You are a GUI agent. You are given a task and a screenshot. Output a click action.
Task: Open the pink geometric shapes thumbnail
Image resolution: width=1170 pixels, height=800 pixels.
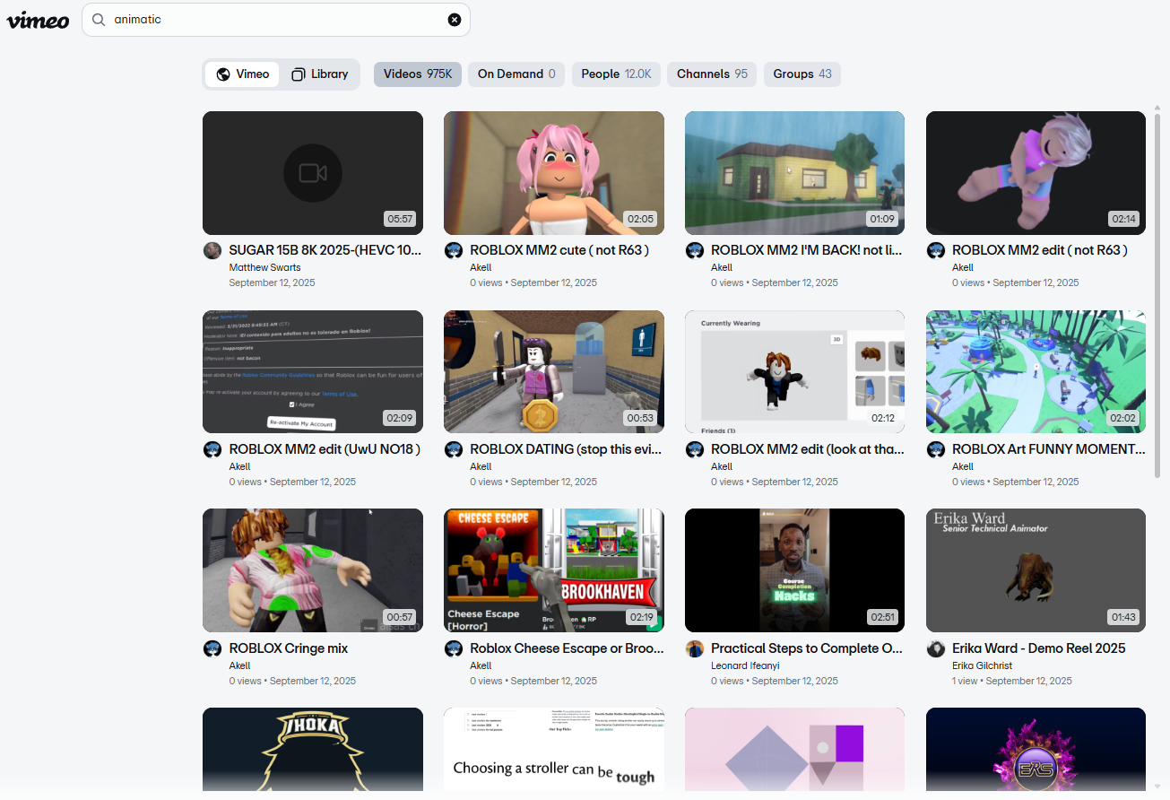(795, 750)
